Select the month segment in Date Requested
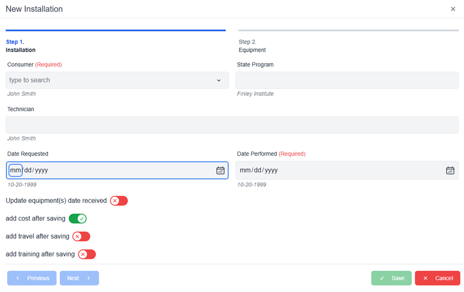This screenshot has width=464, height=292. (15, 170)
